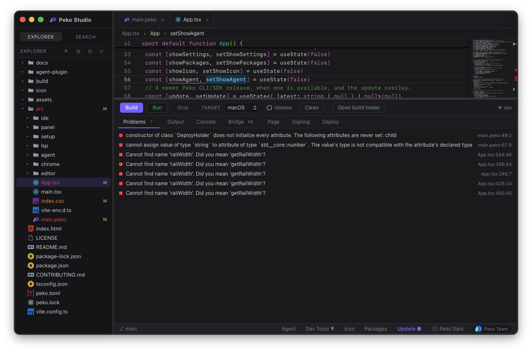Click the setShowAgent breadcrumb
The image size is (532, 352).
point(187,34)
